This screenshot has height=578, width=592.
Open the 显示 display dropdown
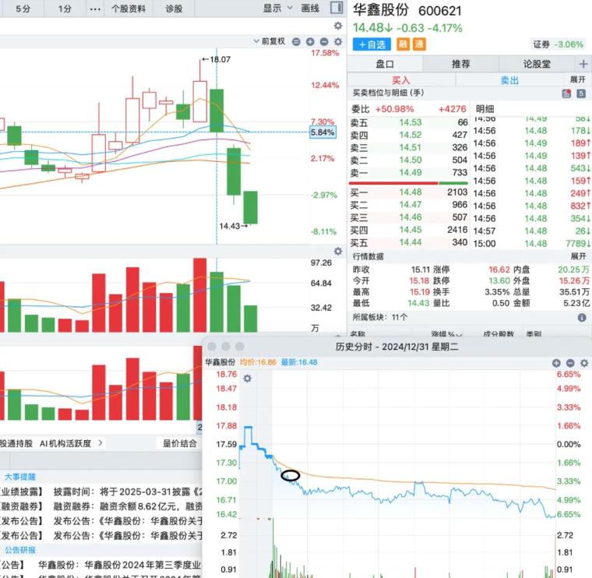[278, 8]
